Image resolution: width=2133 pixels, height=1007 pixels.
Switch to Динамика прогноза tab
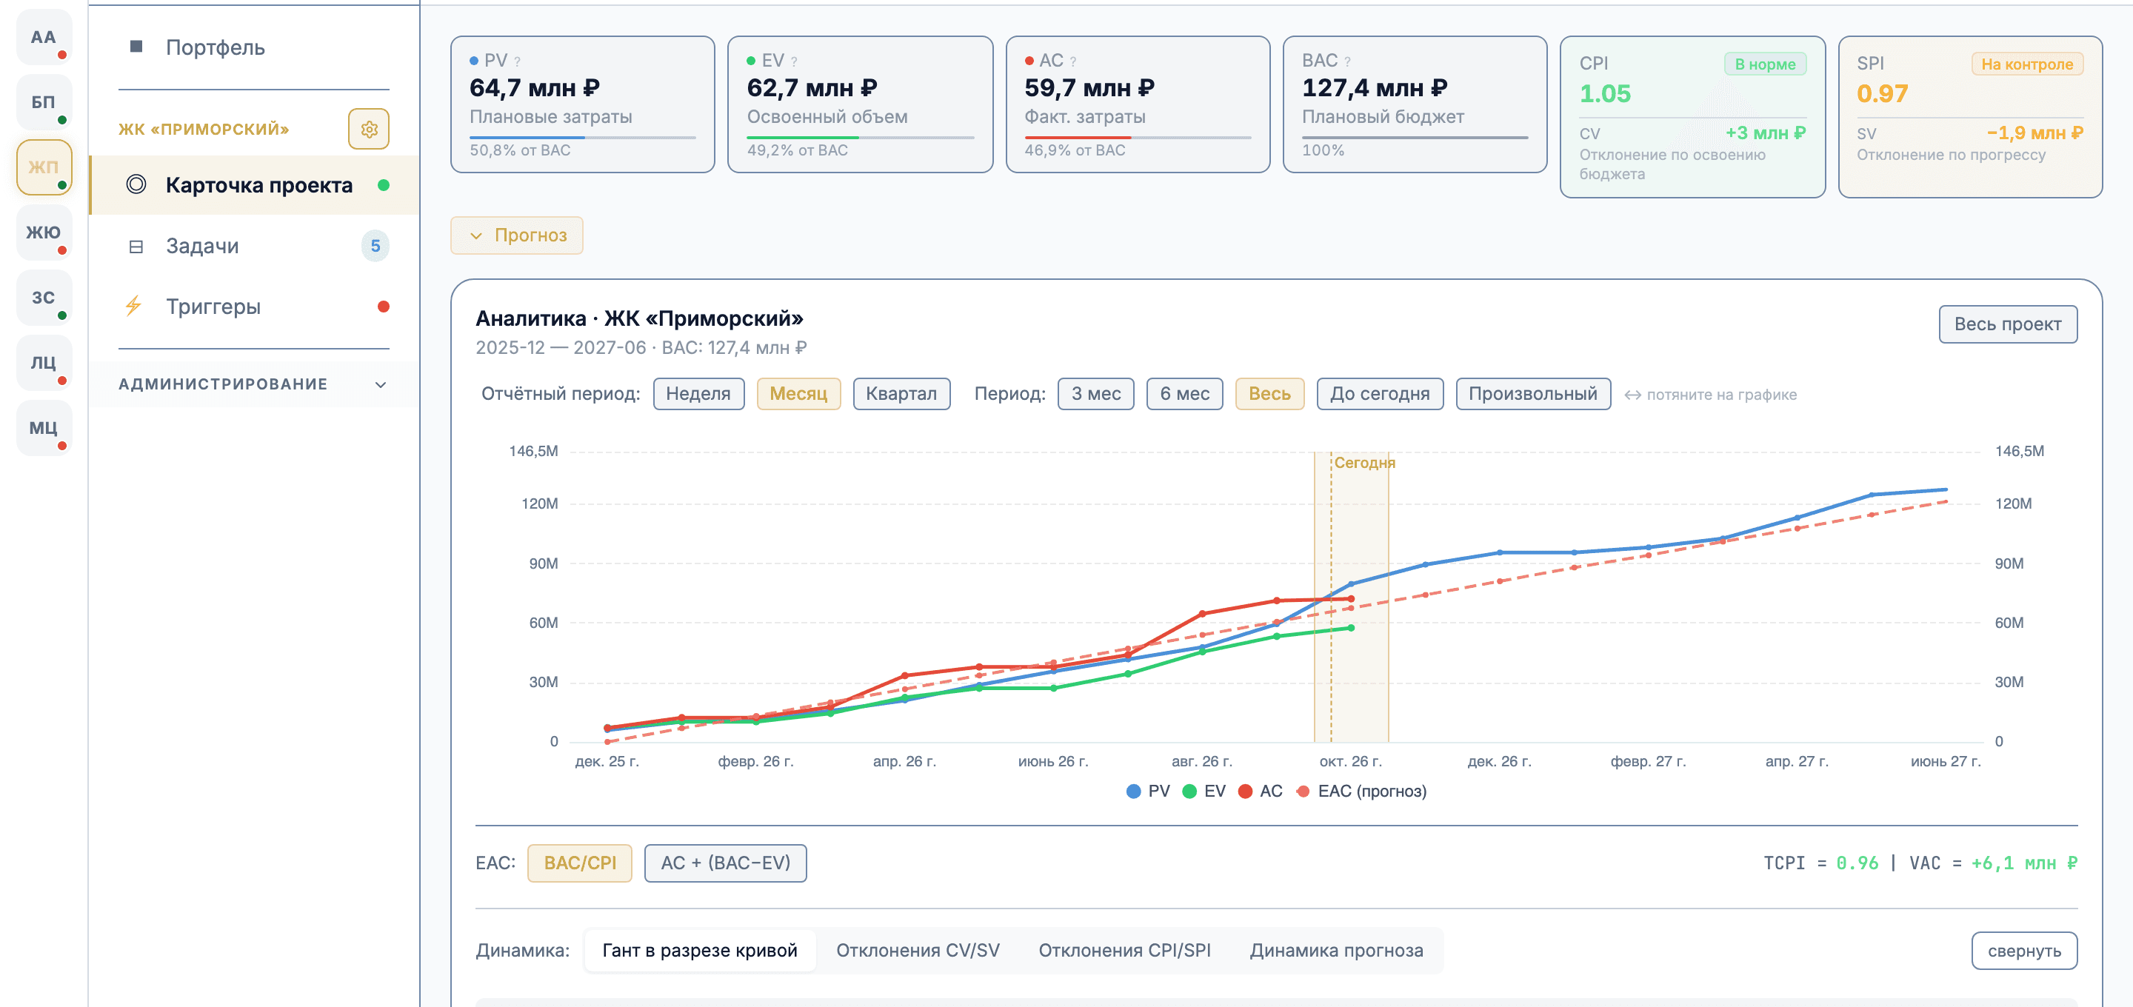[1336, 950]
